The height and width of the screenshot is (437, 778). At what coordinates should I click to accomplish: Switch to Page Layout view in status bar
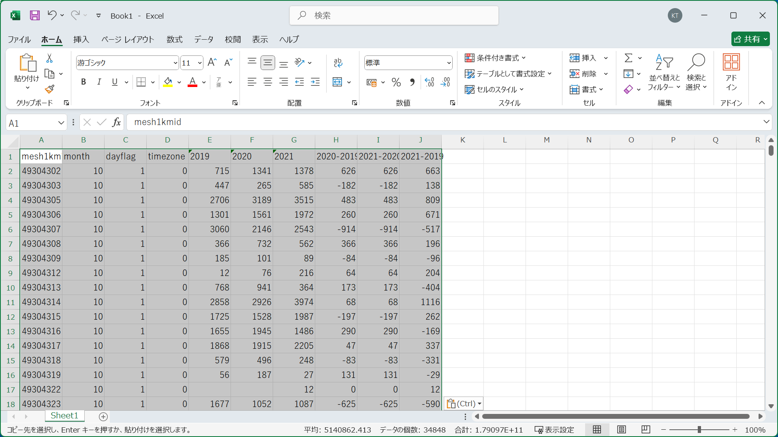[621, 430]
